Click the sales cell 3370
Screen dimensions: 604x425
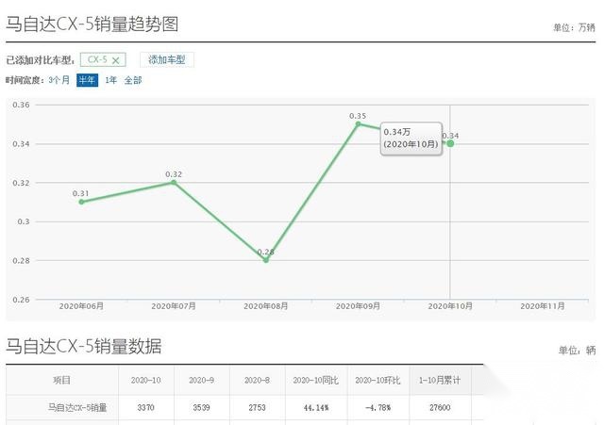(x=145, y=407)
